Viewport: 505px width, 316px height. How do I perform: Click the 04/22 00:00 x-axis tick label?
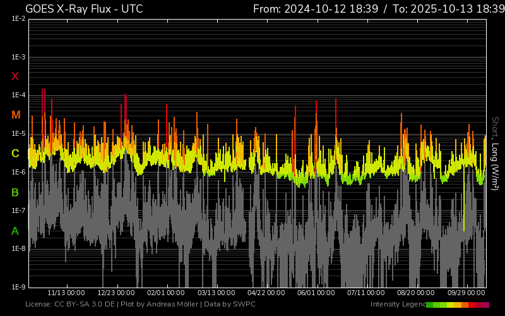pyautogui.click(x=266, y=293)
